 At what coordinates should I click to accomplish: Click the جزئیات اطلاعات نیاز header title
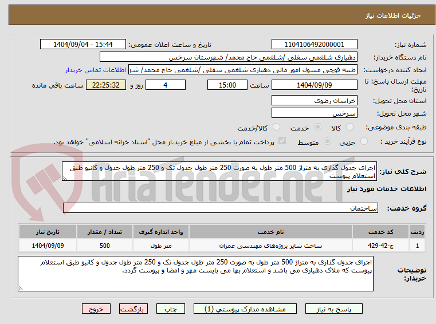(393, 15)
